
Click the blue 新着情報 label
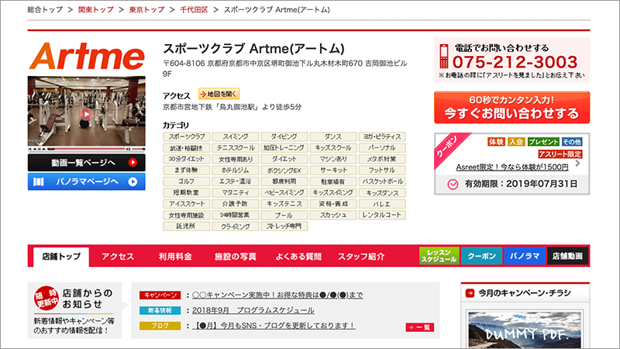click(x=160, y=311)
